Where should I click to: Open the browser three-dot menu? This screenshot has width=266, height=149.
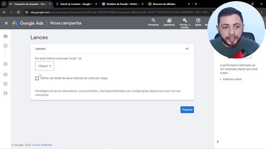point(262,12)
